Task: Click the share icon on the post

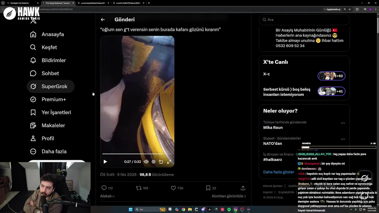Action: click(x=243, y=188)
